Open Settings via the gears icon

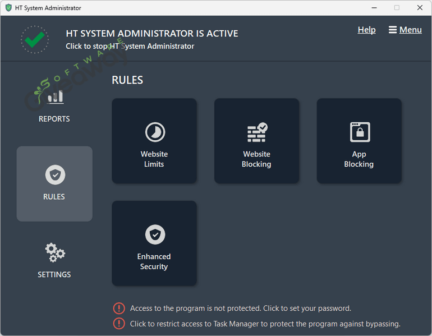pos(55,252)
